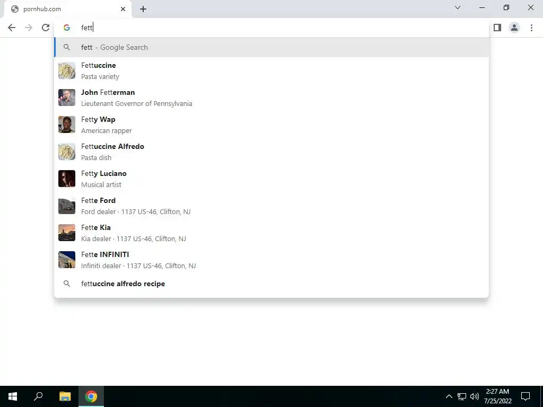The width and height of the screenshot is (543, 407).
Task: Open the Windows Start menu
Action: point(13,396)
